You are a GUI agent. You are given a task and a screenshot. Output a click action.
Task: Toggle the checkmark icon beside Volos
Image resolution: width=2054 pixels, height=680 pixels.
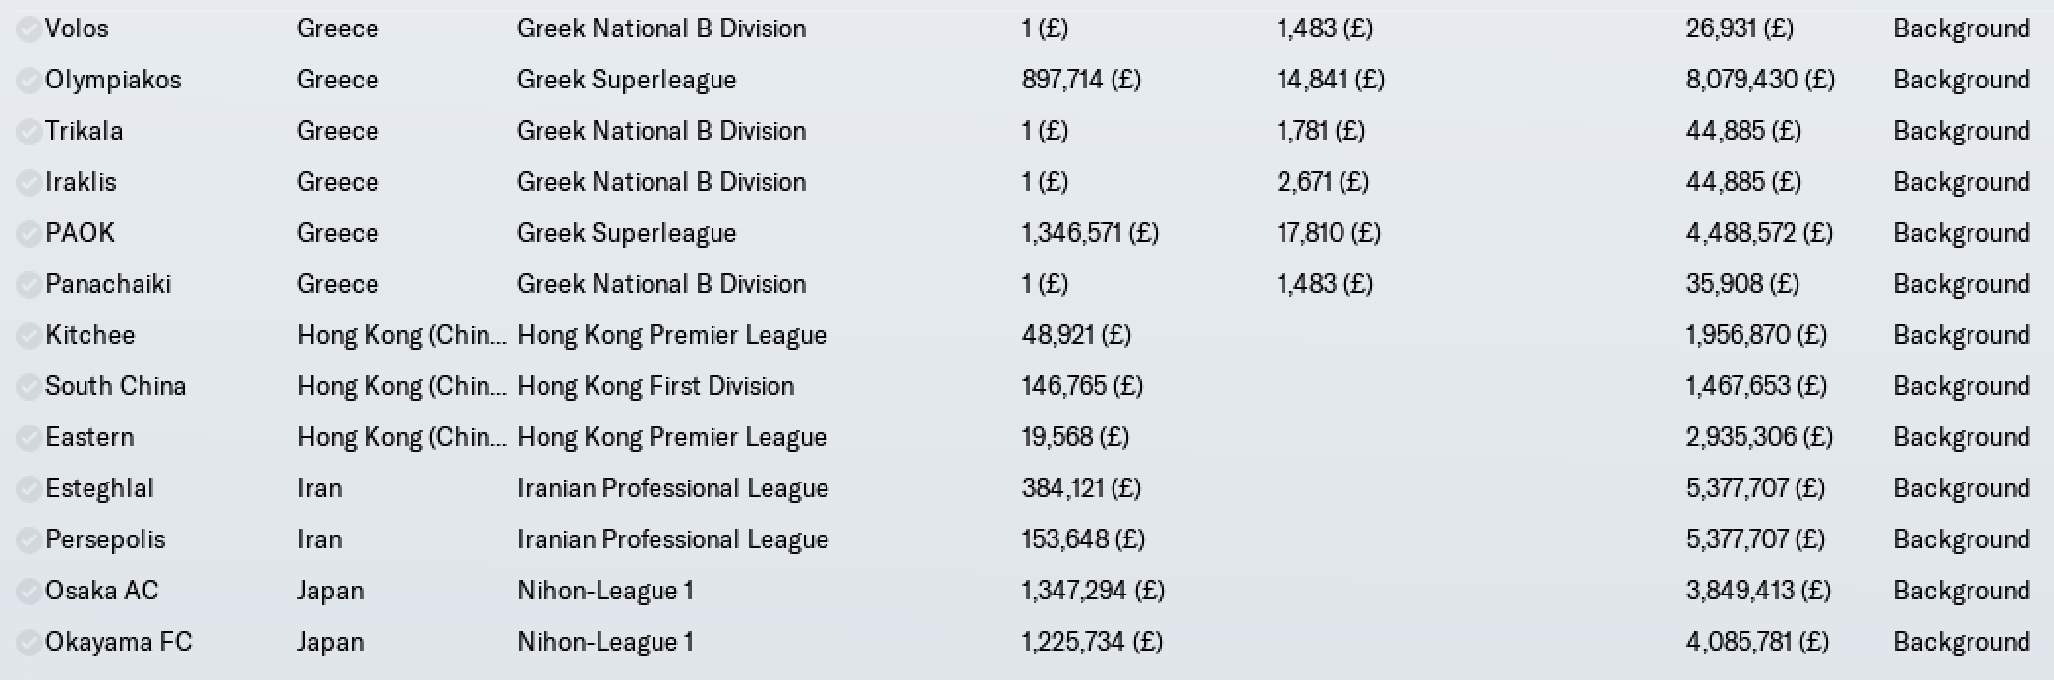[29, 28]
